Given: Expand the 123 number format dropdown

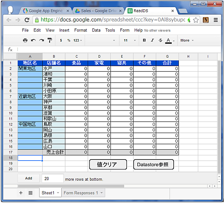Looking at the screenshot, I should point(78,40).
